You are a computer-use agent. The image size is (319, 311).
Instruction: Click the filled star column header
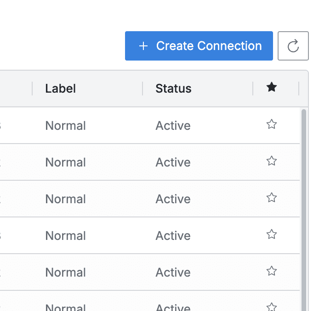click(x=272, y=88)
